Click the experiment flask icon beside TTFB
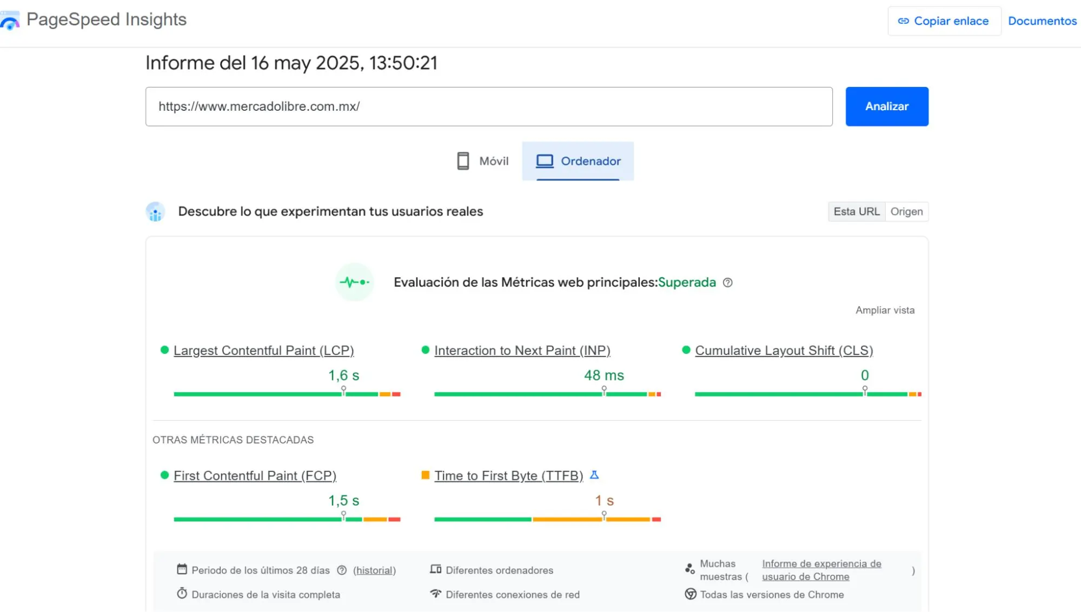This screenshot has width=1081, height=612. click(x=595, y=475)
